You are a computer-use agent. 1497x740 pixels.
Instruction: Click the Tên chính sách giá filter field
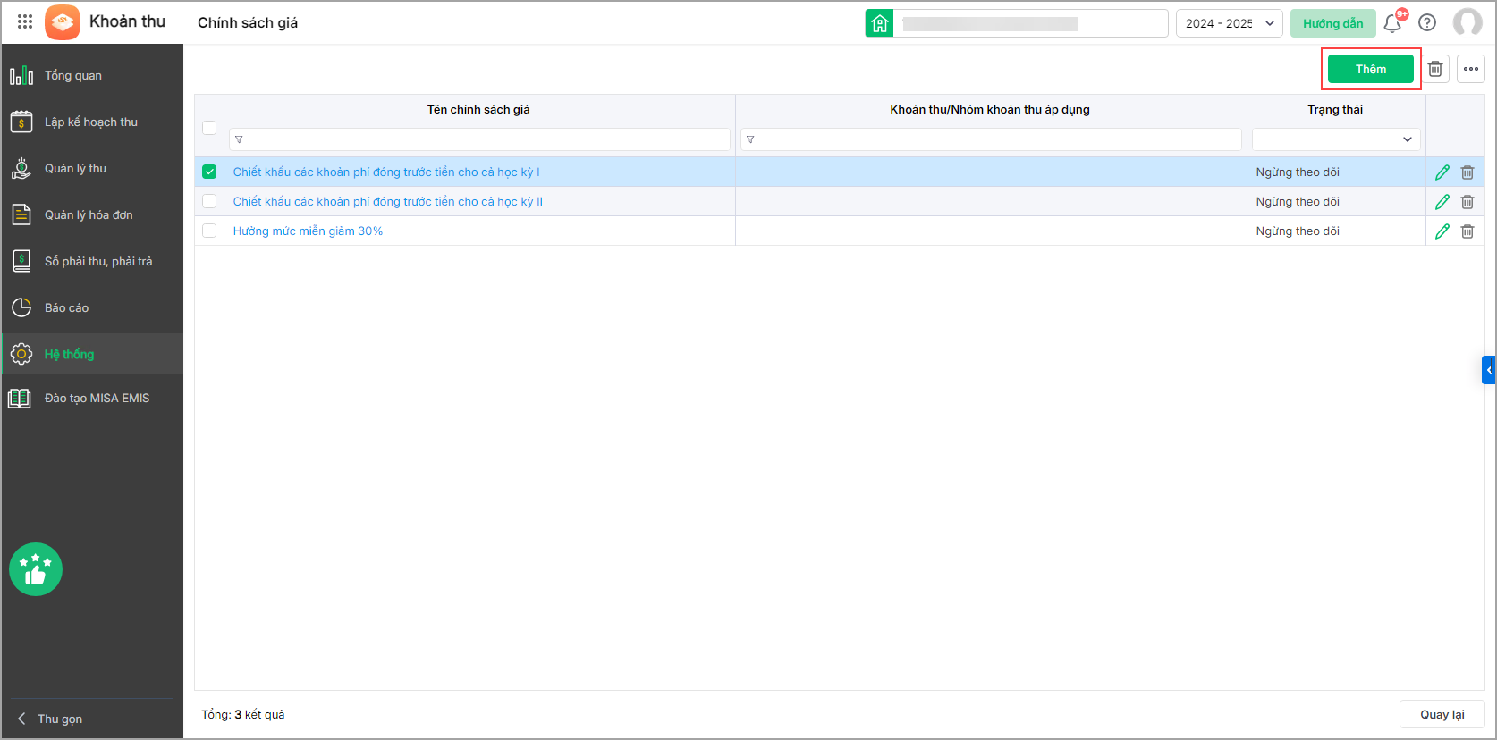tap(479, 139)
